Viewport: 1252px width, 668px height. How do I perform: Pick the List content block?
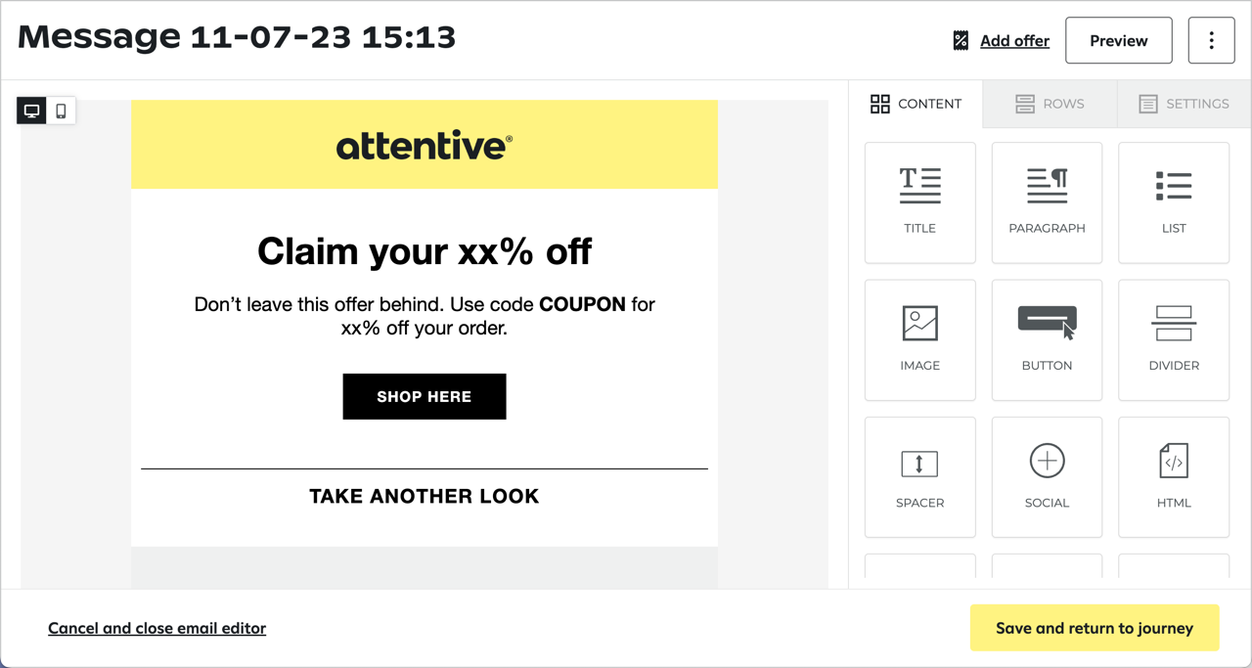click(1173, 202)
